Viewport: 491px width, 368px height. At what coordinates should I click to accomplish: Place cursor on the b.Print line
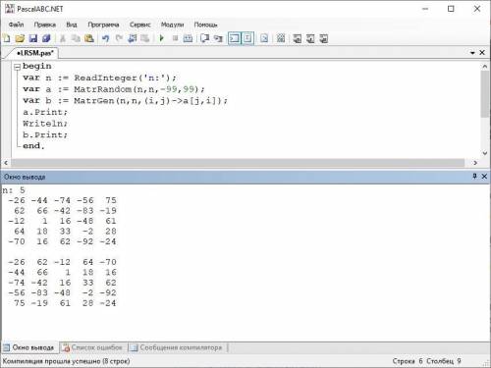[45, 135]
